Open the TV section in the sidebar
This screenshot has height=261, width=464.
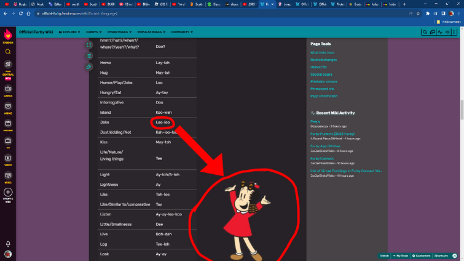(x=8, y=143)
